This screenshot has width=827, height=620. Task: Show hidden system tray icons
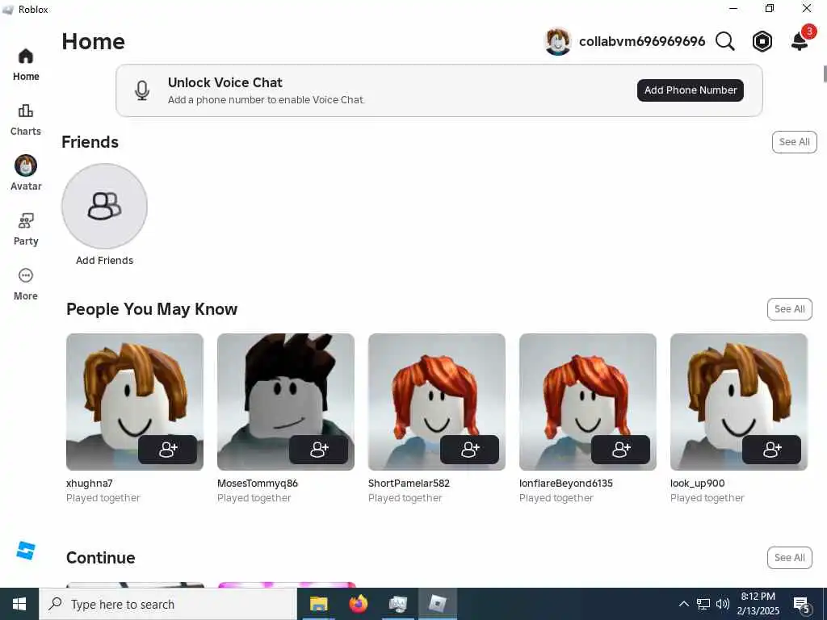click(683, 604)
